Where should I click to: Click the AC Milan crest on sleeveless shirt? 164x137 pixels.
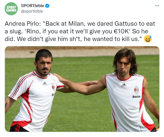[136, 90]
